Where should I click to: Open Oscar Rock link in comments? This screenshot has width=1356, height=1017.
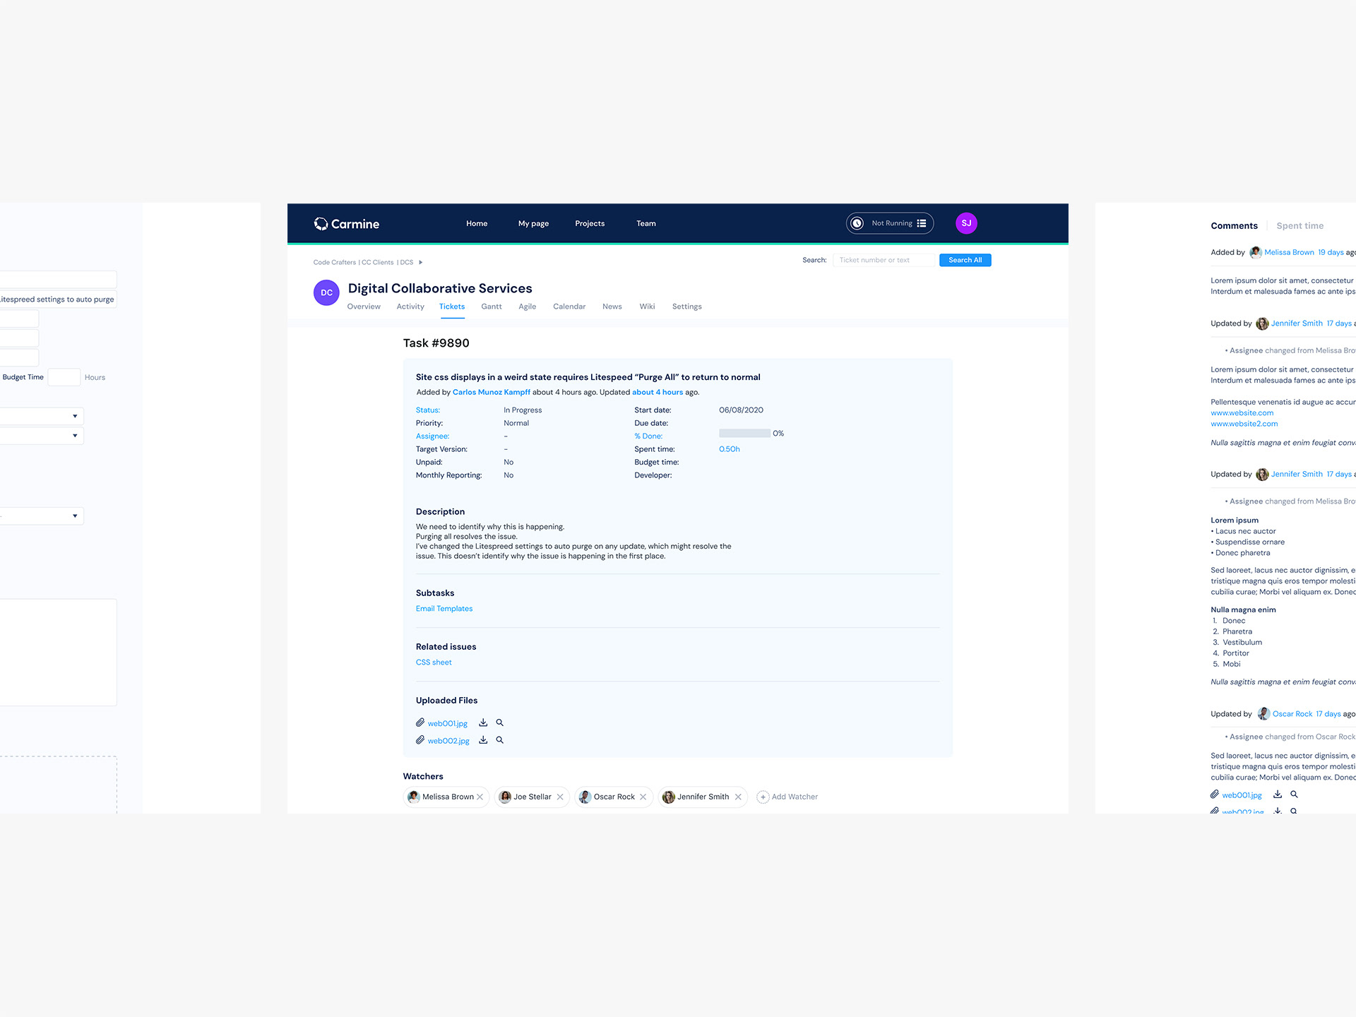pos(1292,714)
